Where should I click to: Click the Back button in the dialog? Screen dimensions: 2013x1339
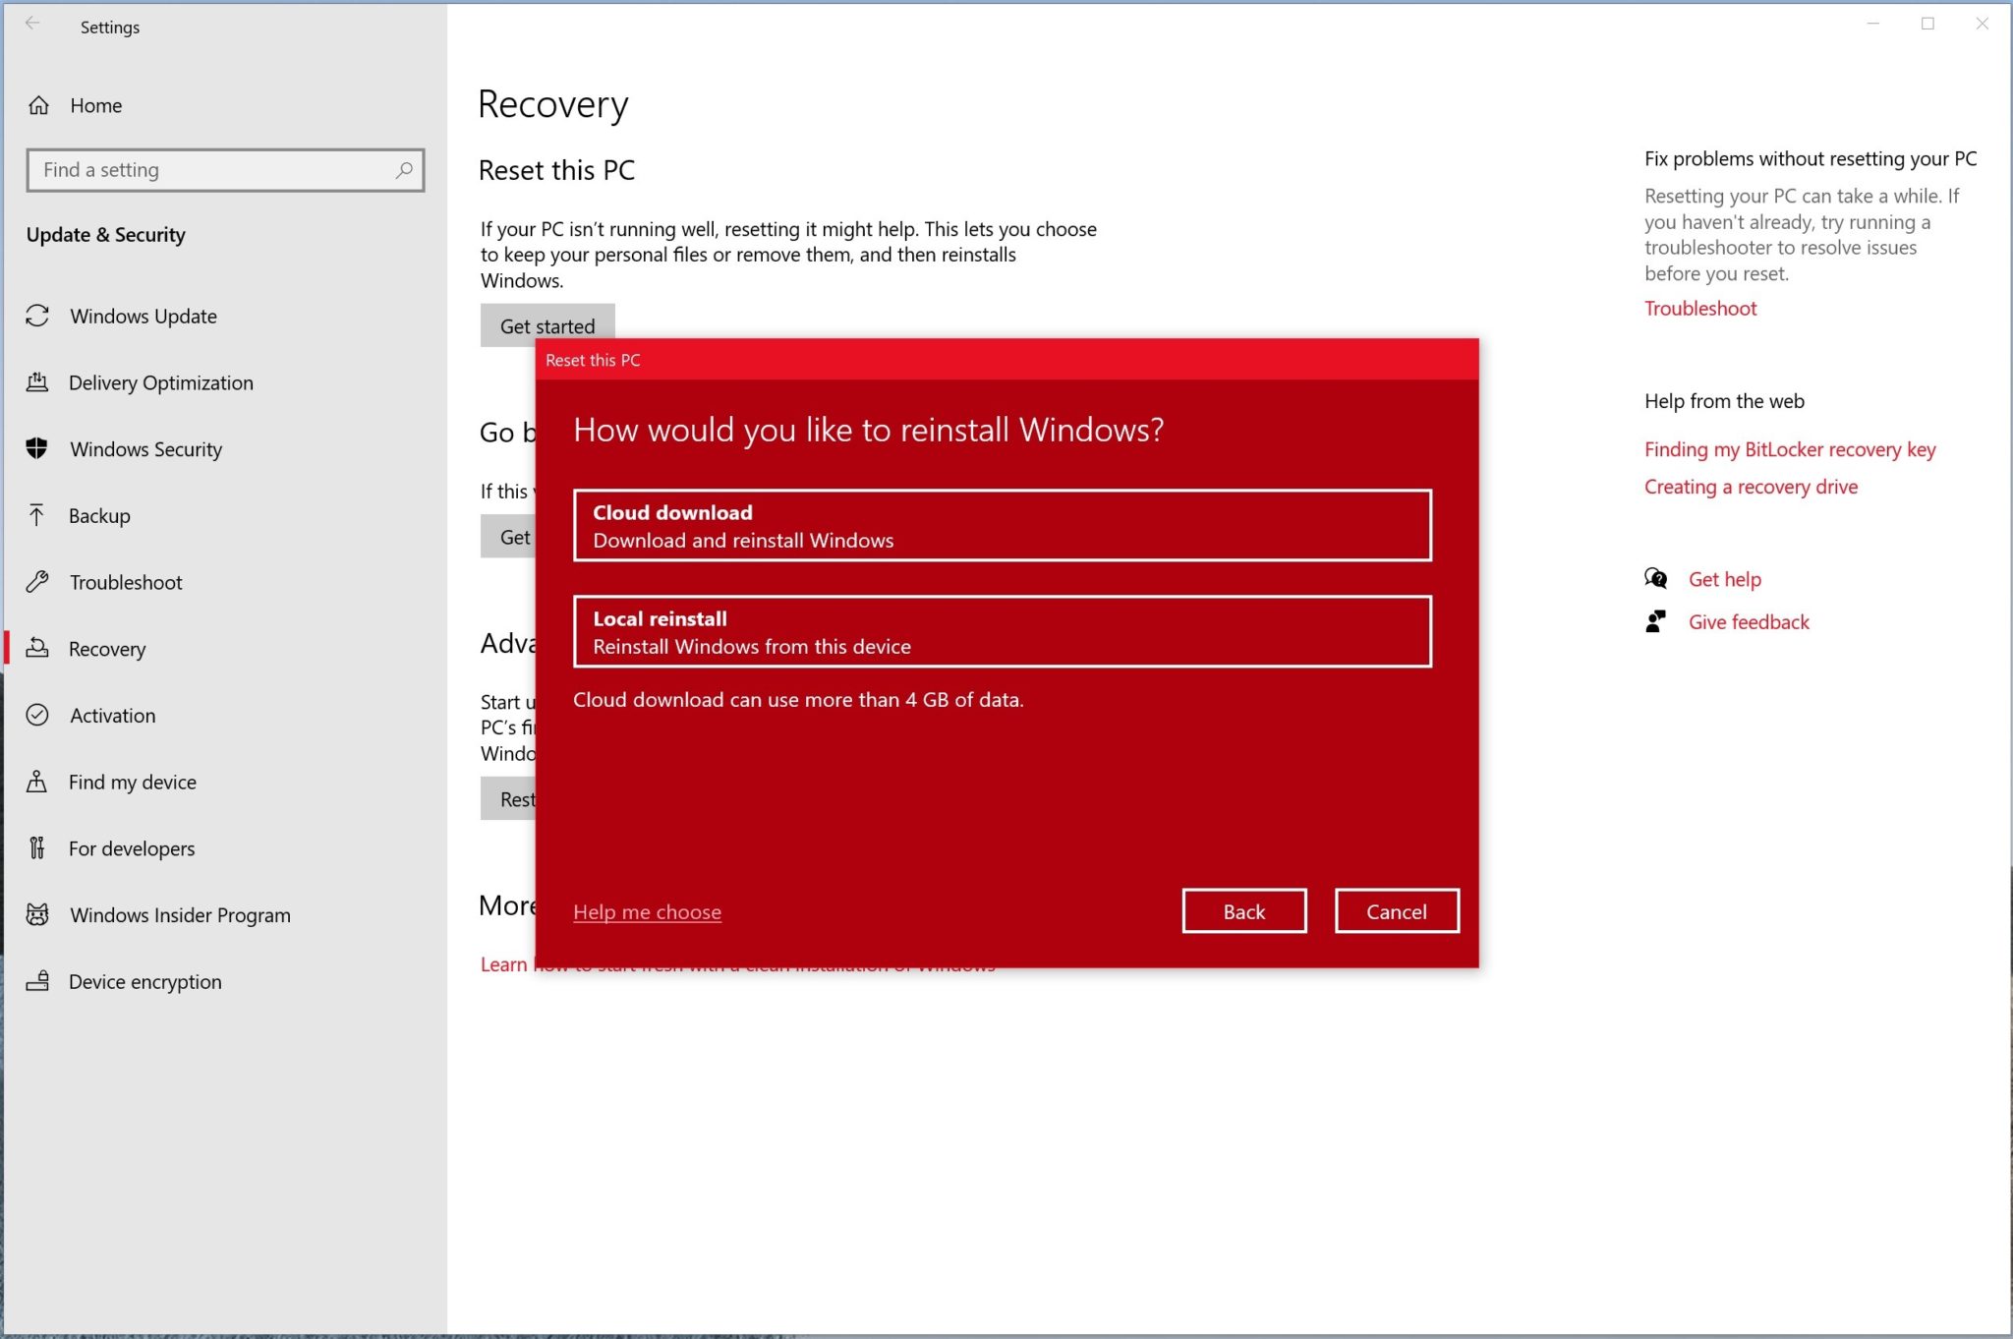point(1244,911)
